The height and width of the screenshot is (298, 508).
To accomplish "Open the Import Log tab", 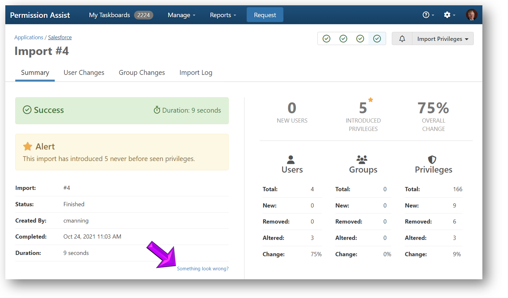I will tap(196, 73).
